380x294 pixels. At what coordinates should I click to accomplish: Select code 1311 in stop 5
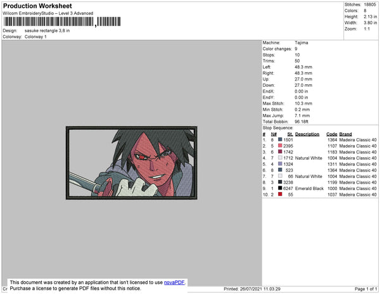tap(332, 164)
